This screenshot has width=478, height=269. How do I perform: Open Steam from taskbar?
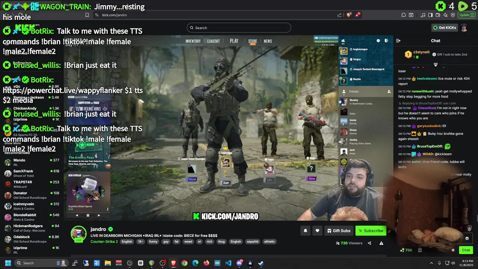tap(261, 263)
